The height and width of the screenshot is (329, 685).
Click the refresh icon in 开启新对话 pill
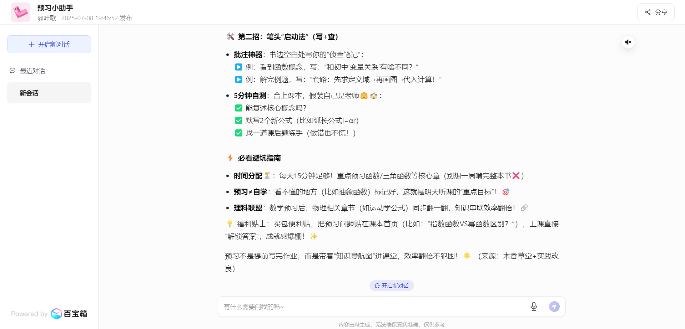click(377, 286)
